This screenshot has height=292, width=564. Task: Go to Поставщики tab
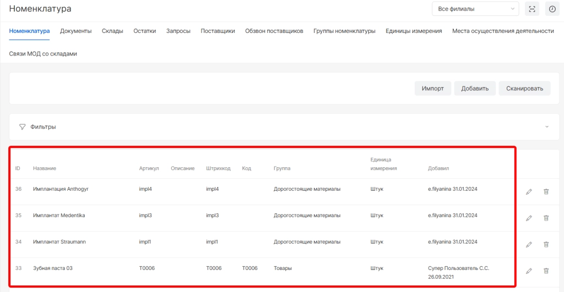[218, 31]
